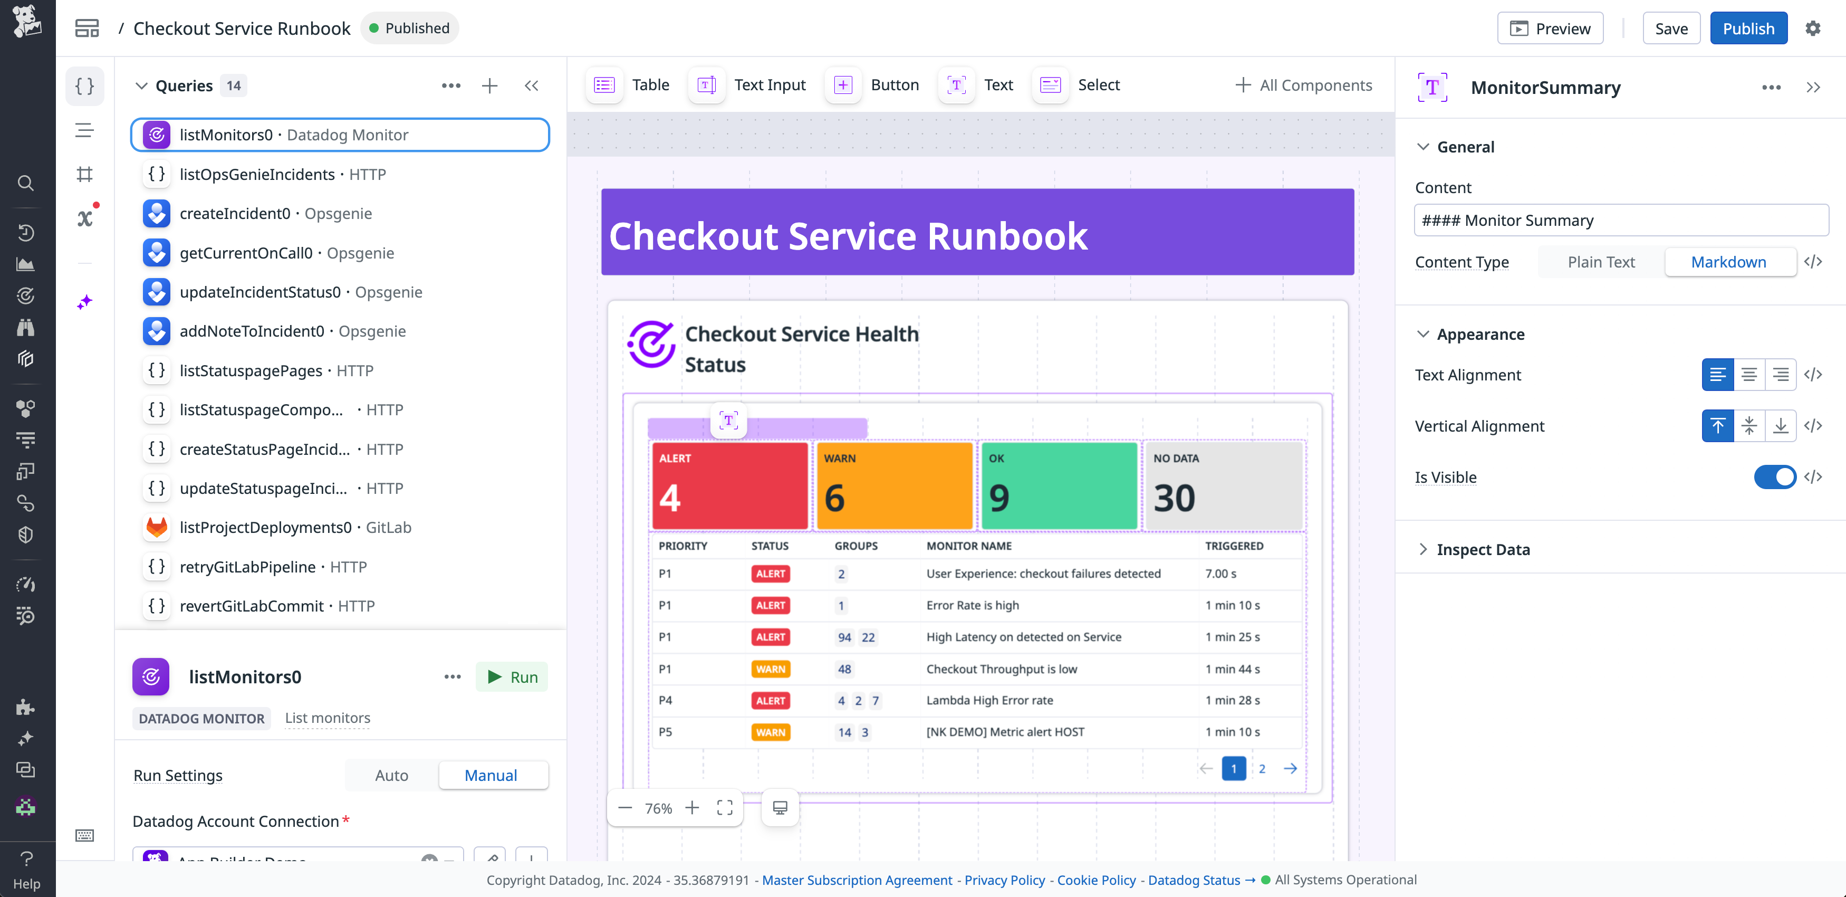Image resolution: width=1846 pixels, height=897 pixels.
Task: Click the Publish button
Action: coord(1748,28)
